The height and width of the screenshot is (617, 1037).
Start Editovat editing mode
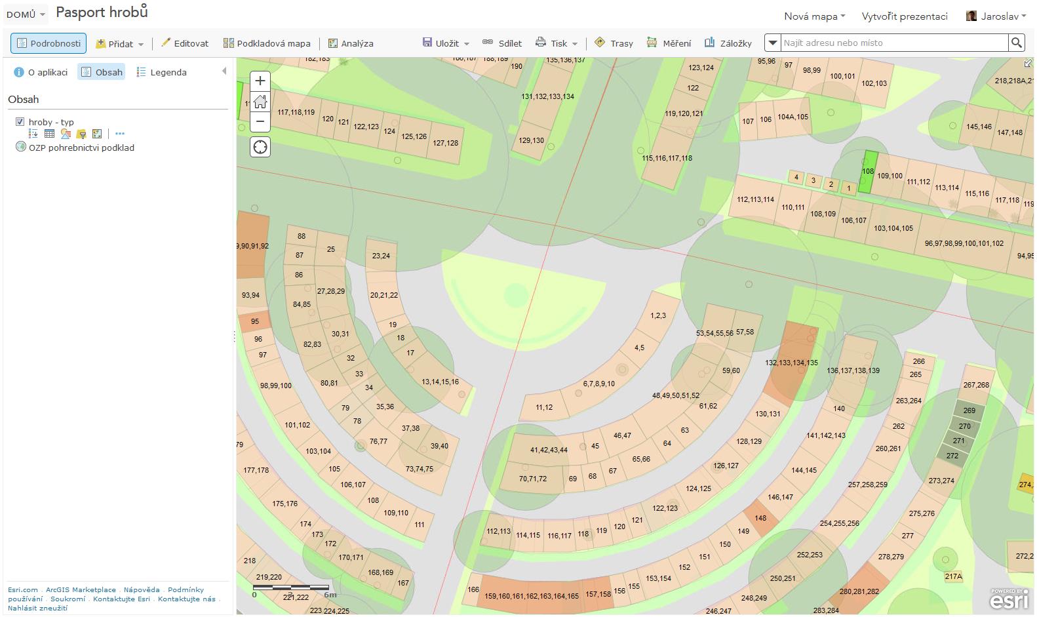coord(185,43)
